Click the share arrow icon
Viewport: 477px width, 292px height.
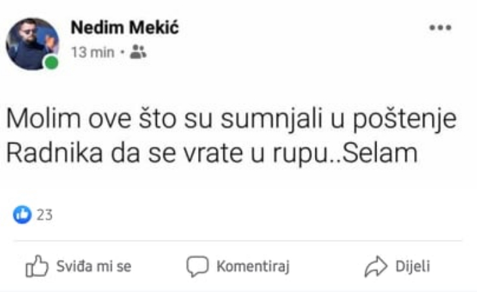[x=376, y=267]
